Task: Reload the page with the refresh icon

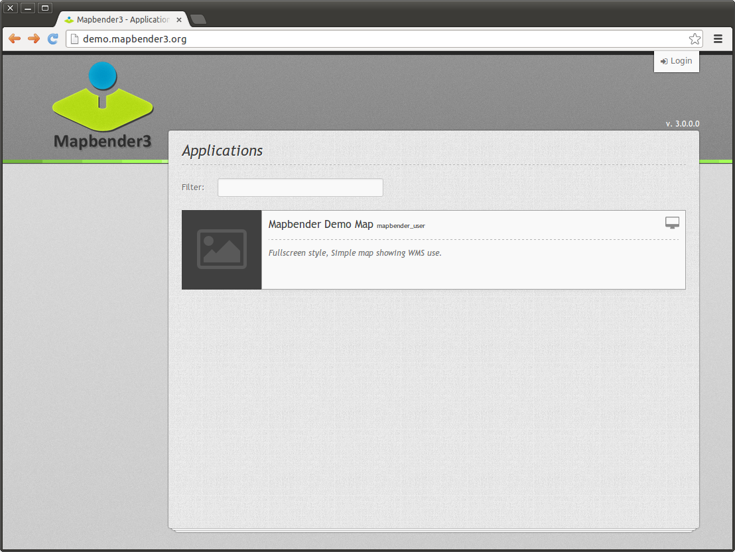Action: pos(53,39)
